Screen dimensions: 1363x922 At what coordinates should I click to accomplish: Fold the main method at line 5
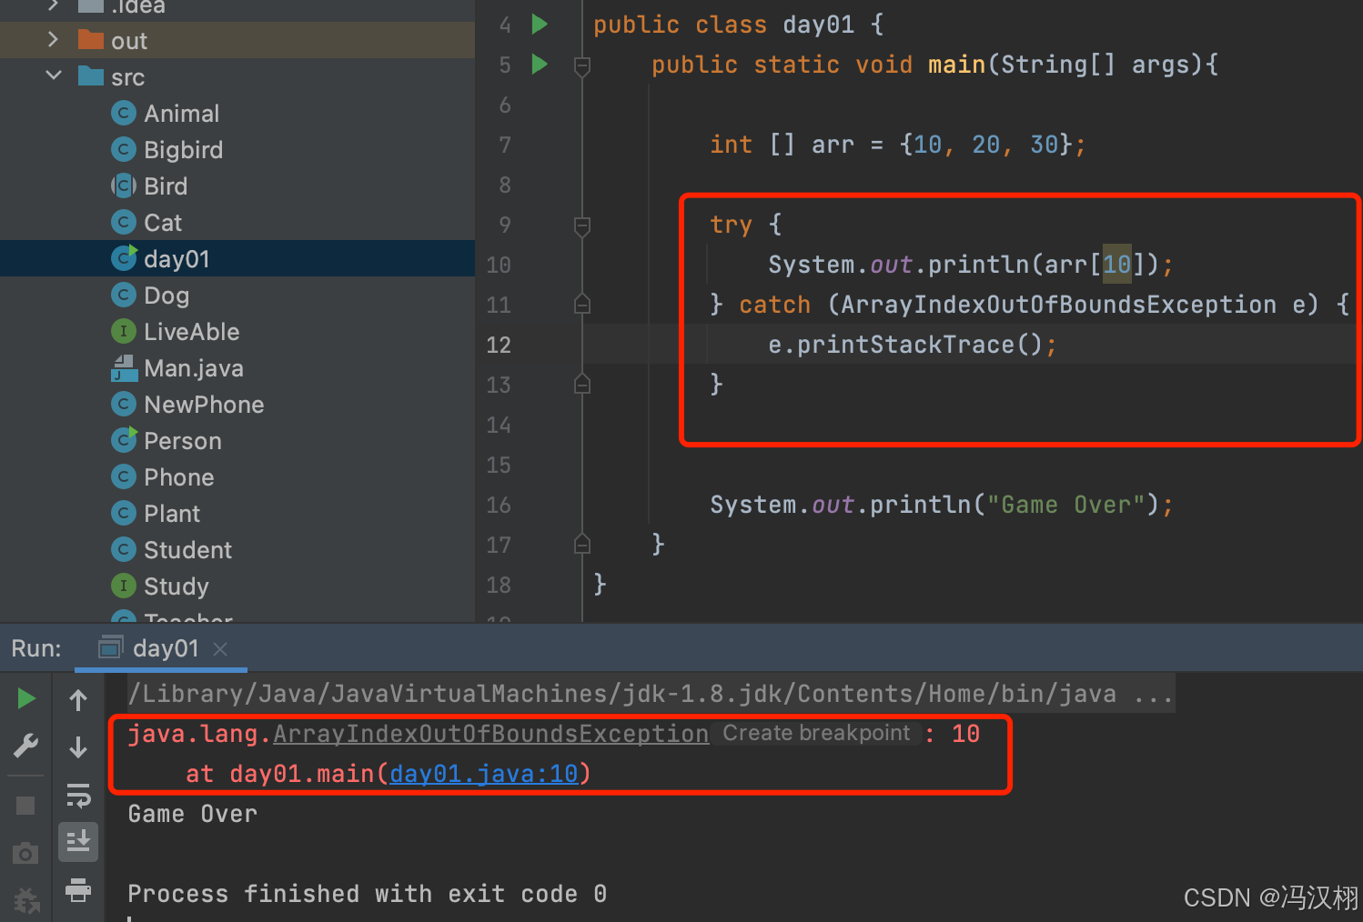(x=582, y=65)
